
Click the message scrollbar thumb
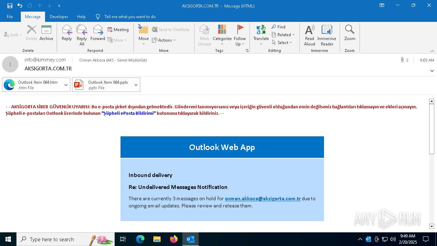click(x=432, y=129)
